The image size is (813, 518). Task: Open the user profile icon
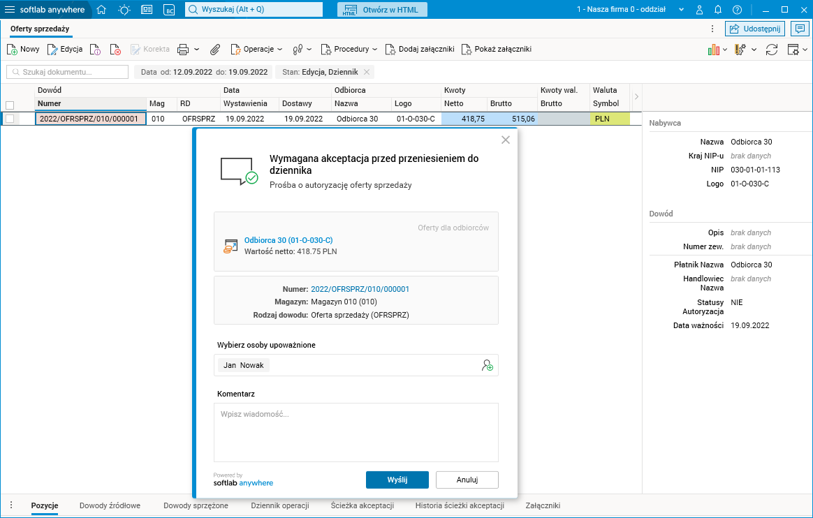tap(699, 9)
